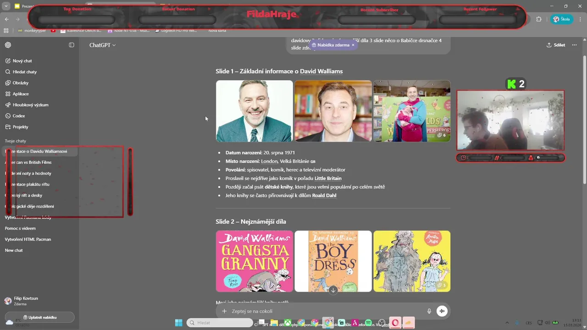
Task: Open the Gangsta Granny book cover image
Action: click(255, 261)
